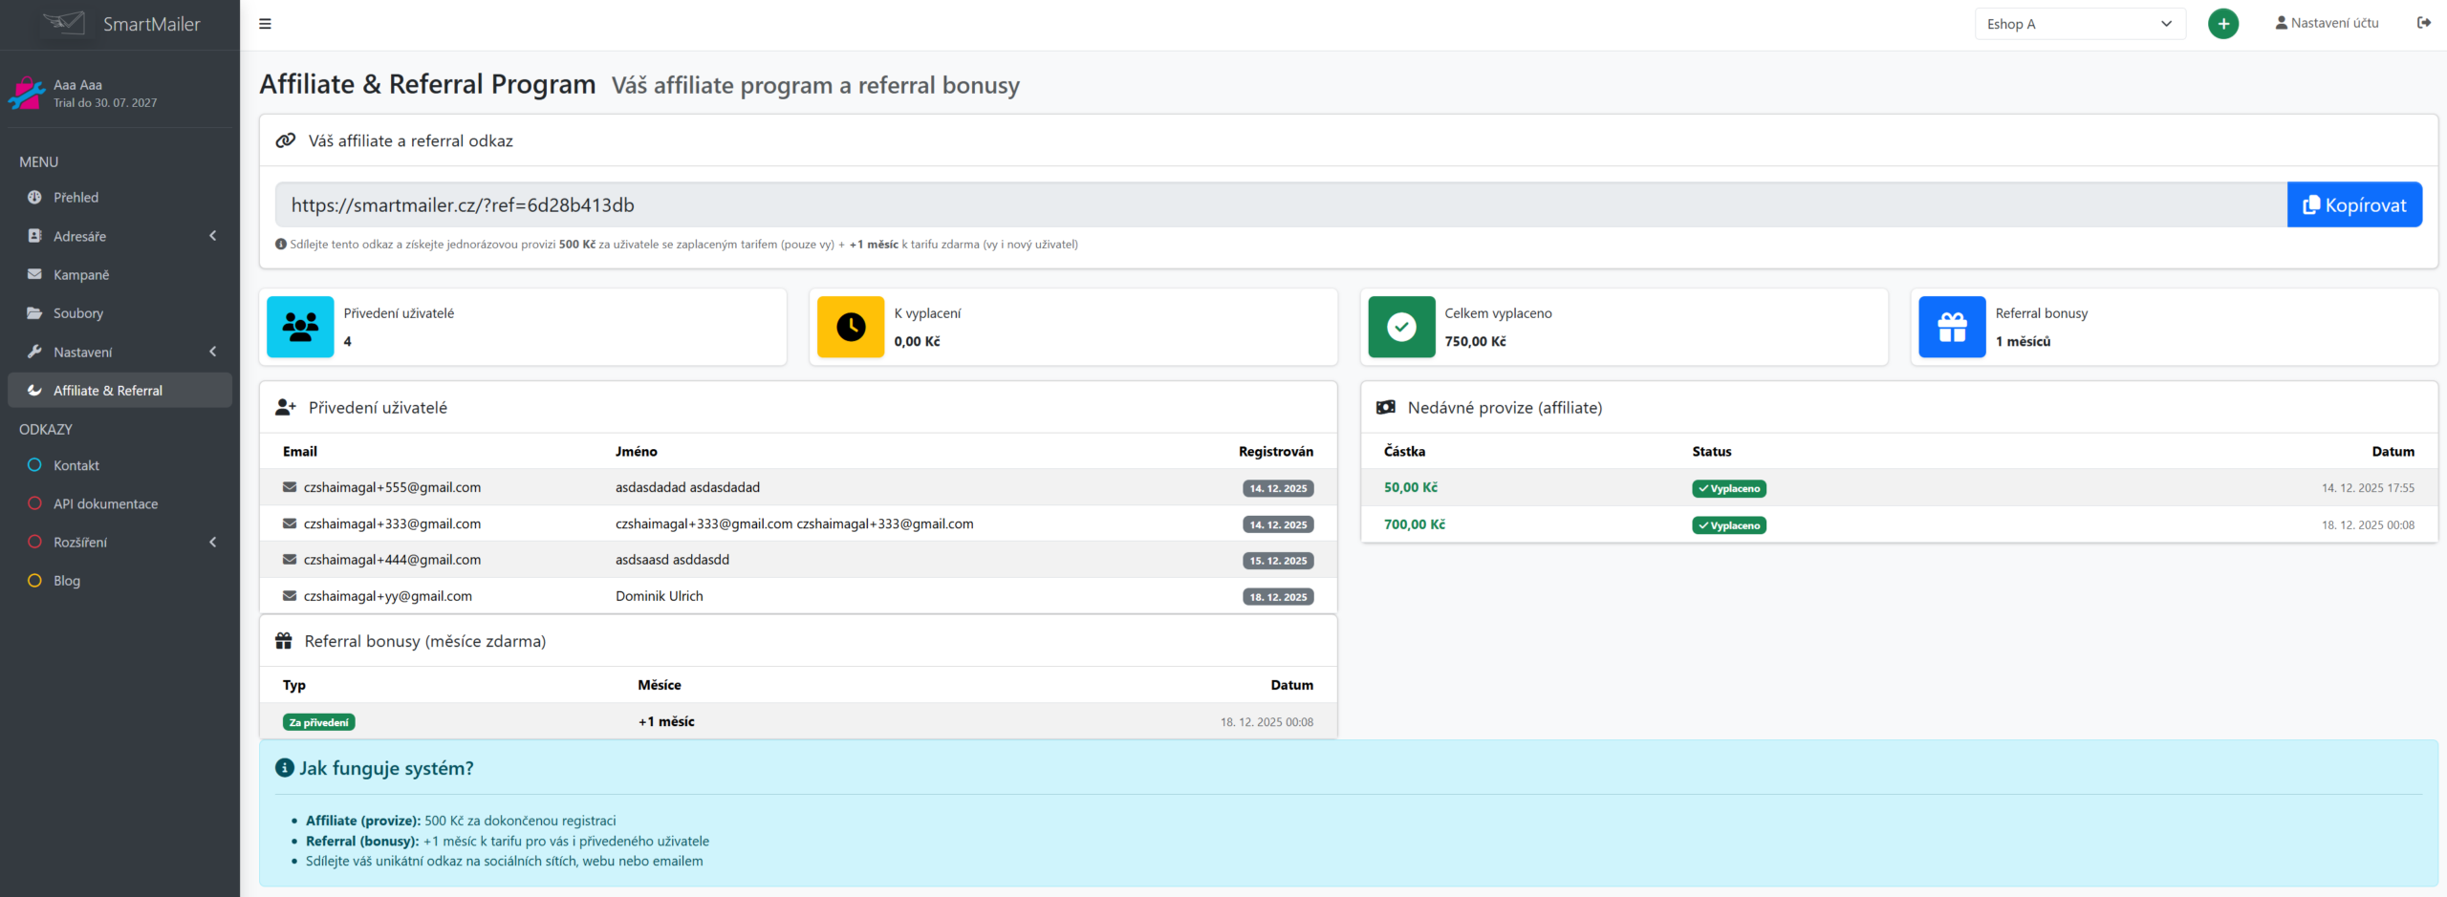Open Nastavení účtu link
The image size is (2447, 897).
coord(2326,23)
